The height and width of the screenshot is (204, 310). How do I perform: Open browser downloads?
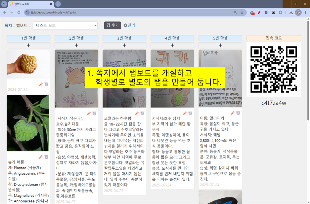point(291,13)
